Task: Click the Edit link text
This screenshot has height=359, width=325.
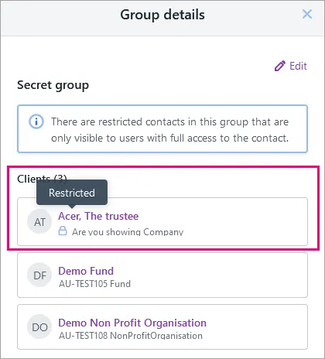Action: [x=298, y=66]
